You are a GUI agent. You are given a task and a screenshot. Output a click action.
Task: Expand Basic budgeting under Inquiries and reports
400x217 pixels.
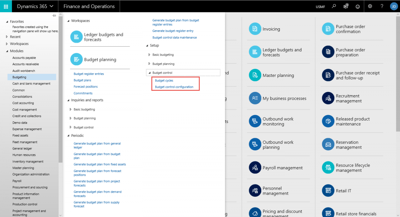click(x=71, y=109)
